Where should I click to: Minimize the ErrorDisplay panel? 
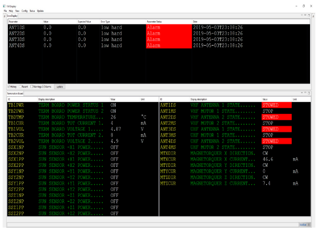coord(305,15)
